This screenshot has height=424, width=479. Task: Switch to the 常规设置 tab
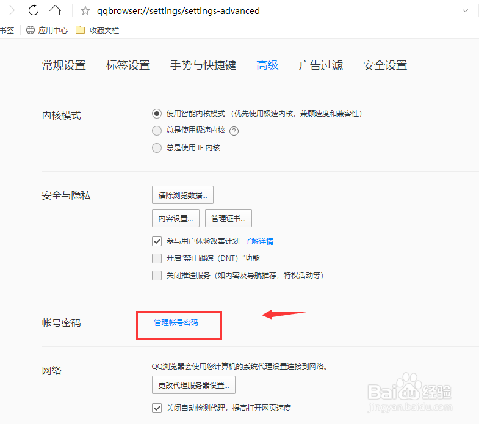click(x=64, y=65)
